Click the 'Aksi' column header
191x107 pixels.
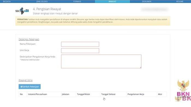click(160, 94)
